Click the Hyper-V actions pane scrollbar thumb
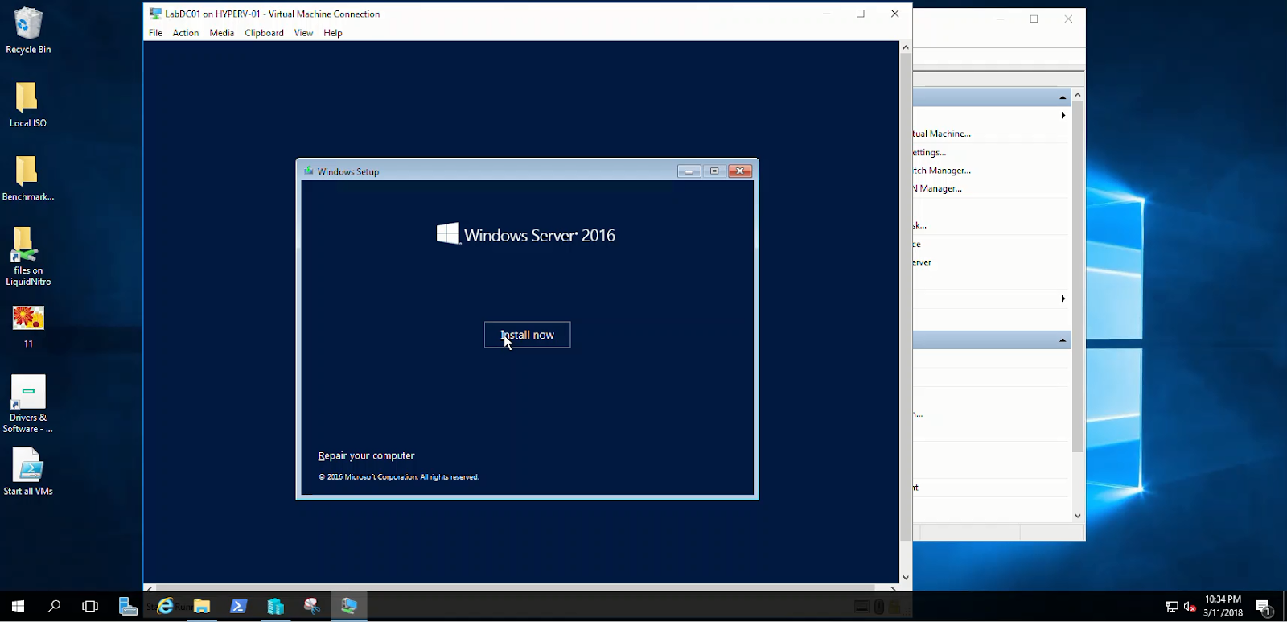1287x622 pixels. click(1078, 276)
